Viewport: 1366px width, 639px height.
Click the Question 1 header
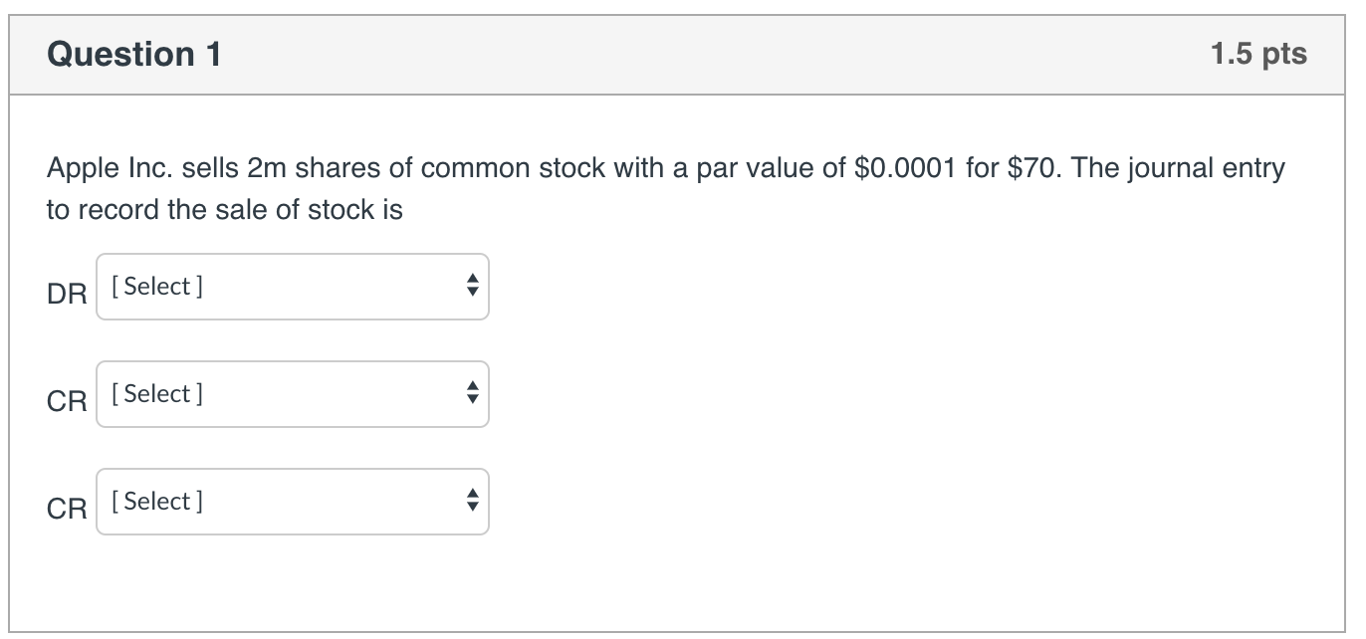135,55
